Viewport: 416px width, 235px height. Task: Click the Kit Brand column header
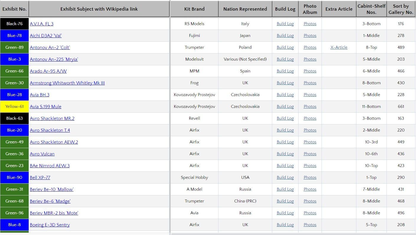(194, 9)
